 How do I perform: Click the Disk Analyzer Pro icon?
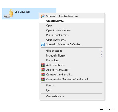click(x=43, y=16)
